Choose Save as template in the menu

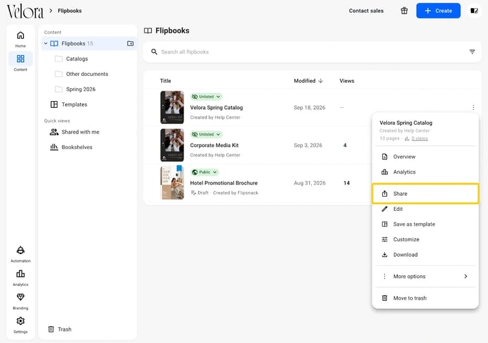[x=426, y=224]
